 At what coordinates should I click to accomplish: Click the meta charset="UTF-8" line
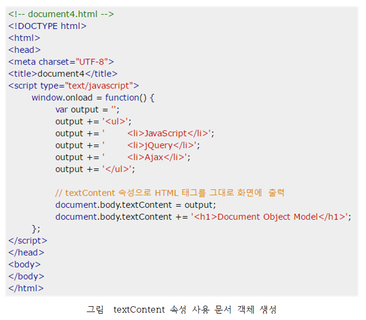click(x=61, y=62)
